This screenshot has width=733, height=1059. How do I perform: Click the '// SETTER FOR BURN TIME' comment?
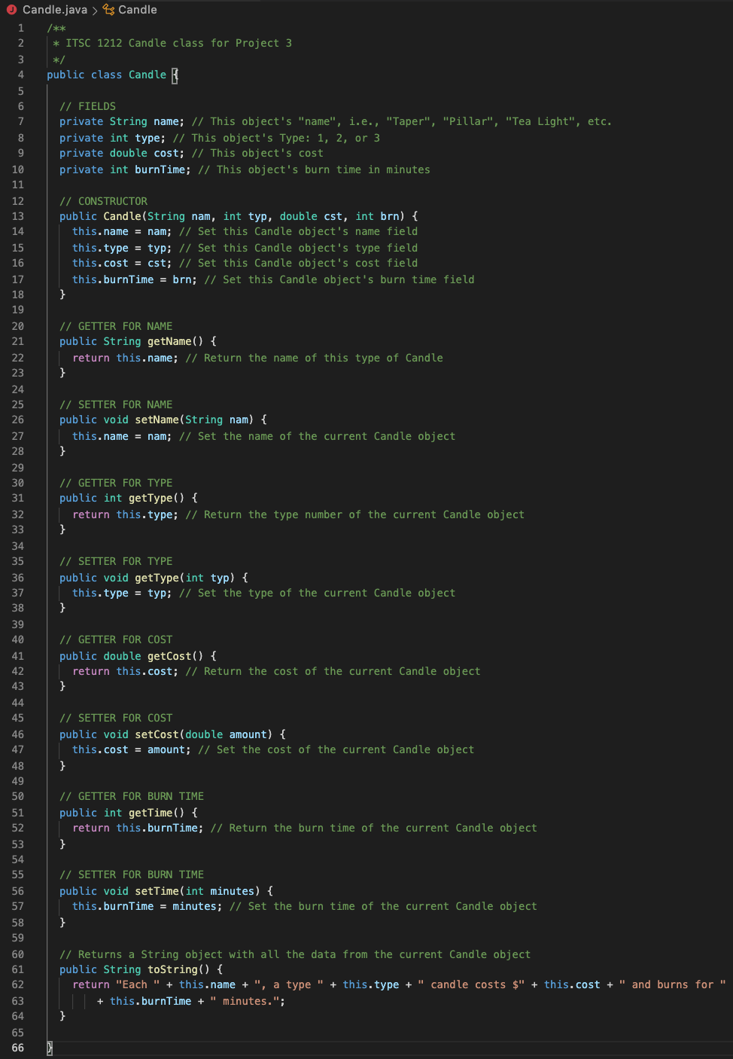132,874
